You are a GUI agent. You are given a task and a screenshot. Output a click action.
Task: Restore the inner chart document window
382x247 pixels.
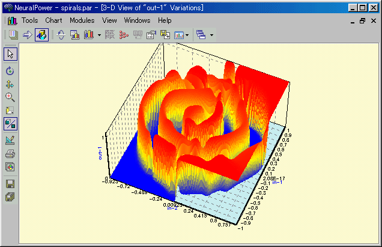[363, 21]
